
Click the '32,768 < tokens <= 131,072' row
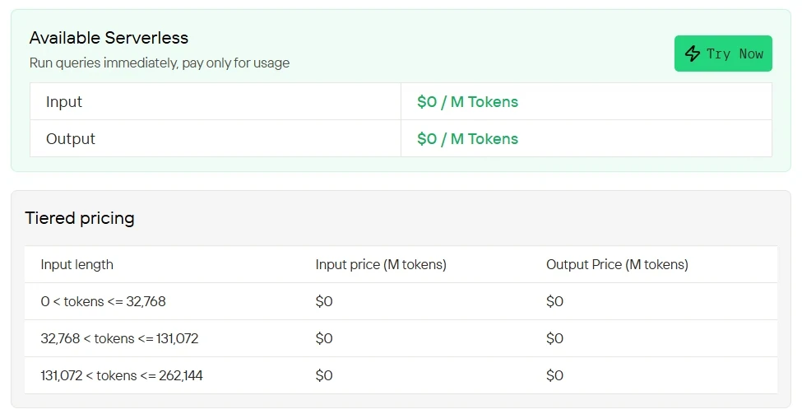pyautogui.click(x=401, y=338)
